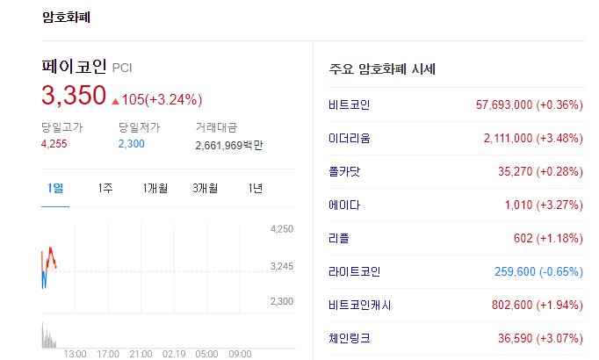
Task: Click Polkadot price 35,270 (+0.28%)
Action: pyautogui.click(x=540, y=171)
